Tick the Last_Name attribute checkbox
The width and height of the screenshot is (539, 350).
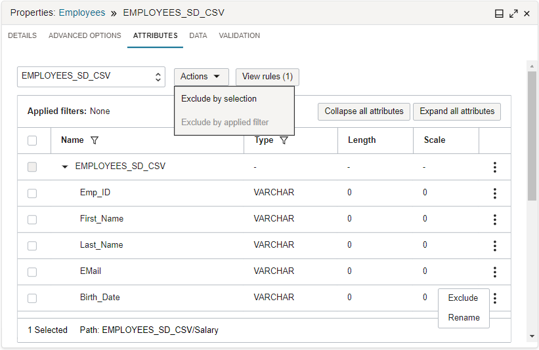[32, 246]
